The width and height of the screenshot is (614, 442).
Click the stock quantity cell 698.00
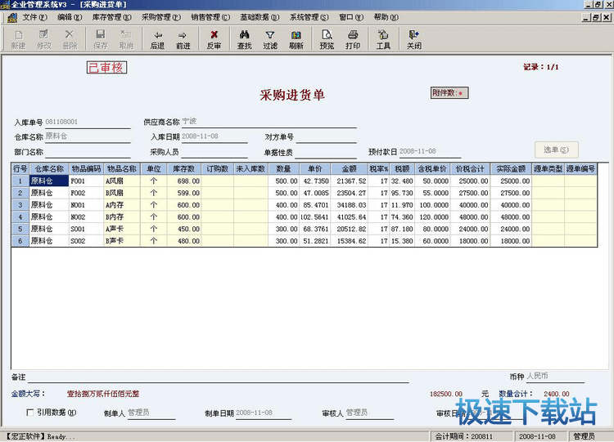point(184,181)
